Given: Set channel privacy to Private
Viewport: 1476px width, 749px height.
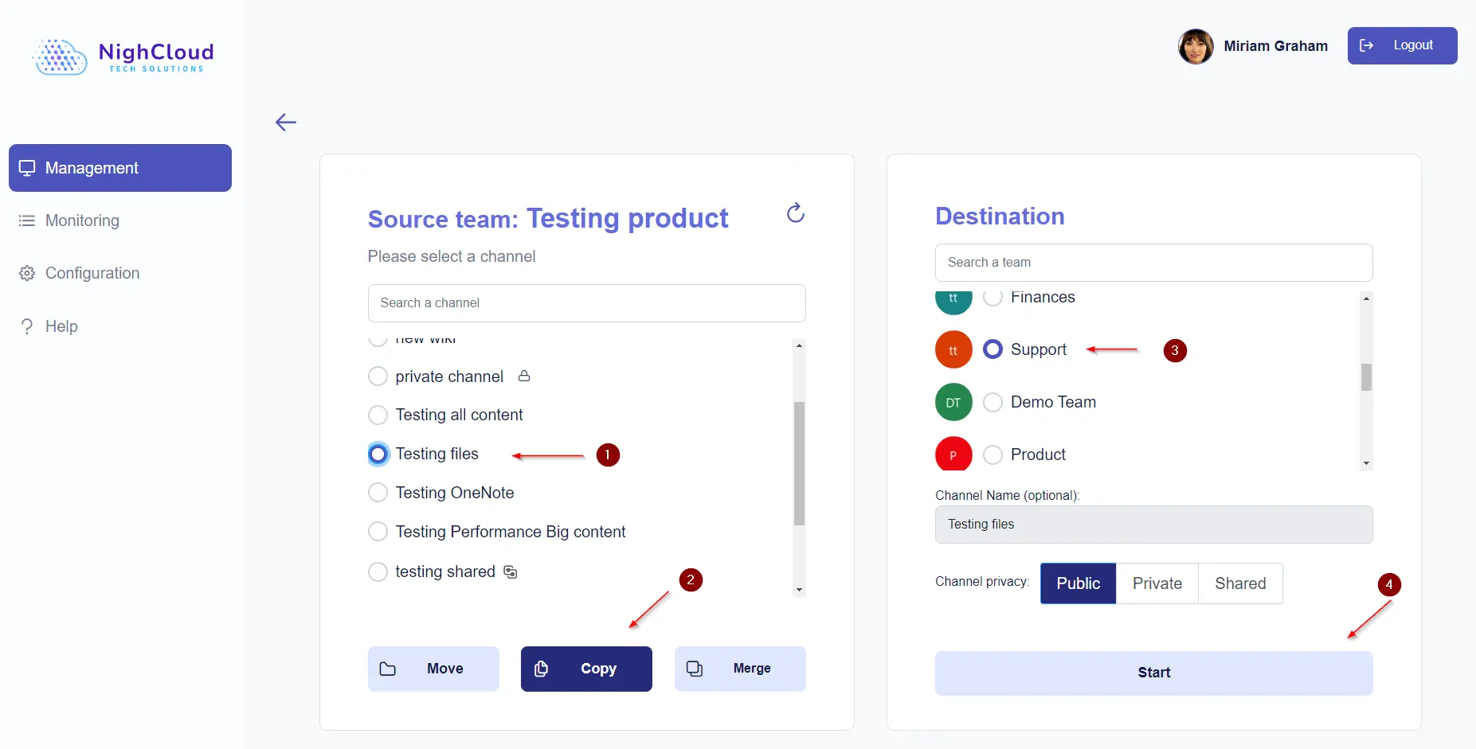Looking at the screenshot, I should point(1157,583).
